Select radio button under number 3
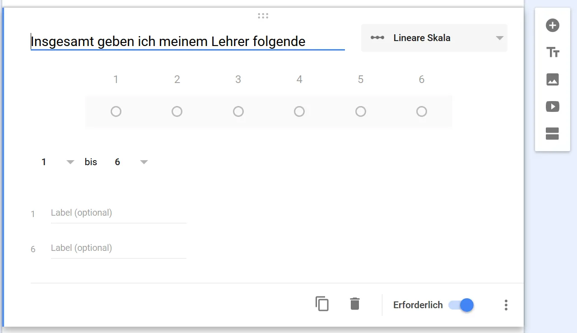The width and height of the screenshot is (577, 333). [x=238, y=111]
